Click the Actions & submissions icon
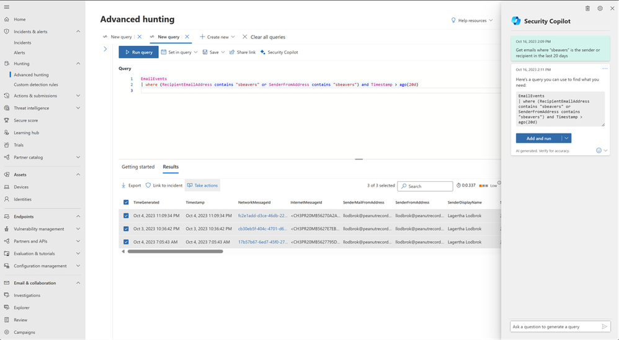This screenshot has width=619, height=340. tap(6, 96)
